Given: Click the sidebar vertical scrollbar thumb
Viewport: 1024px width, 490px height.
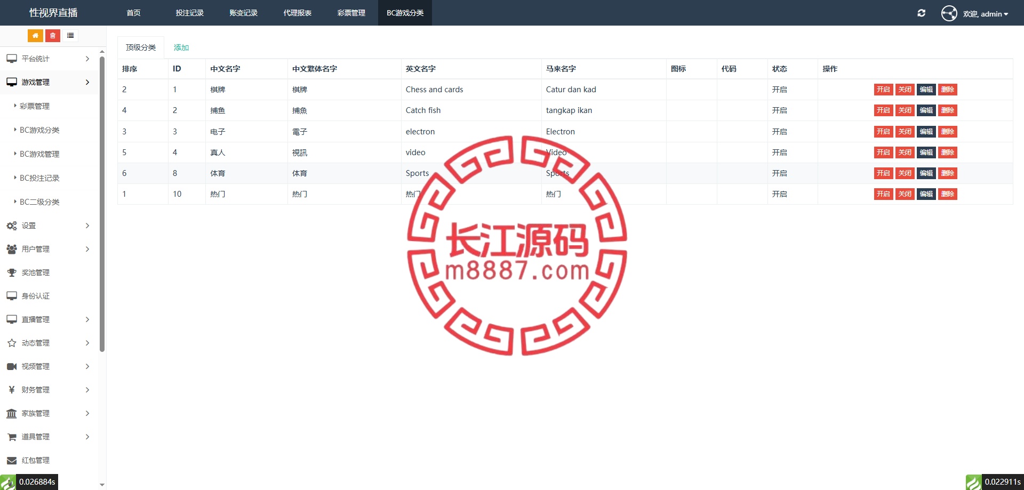Looking at the screenshot, I should tap(102, 204).
